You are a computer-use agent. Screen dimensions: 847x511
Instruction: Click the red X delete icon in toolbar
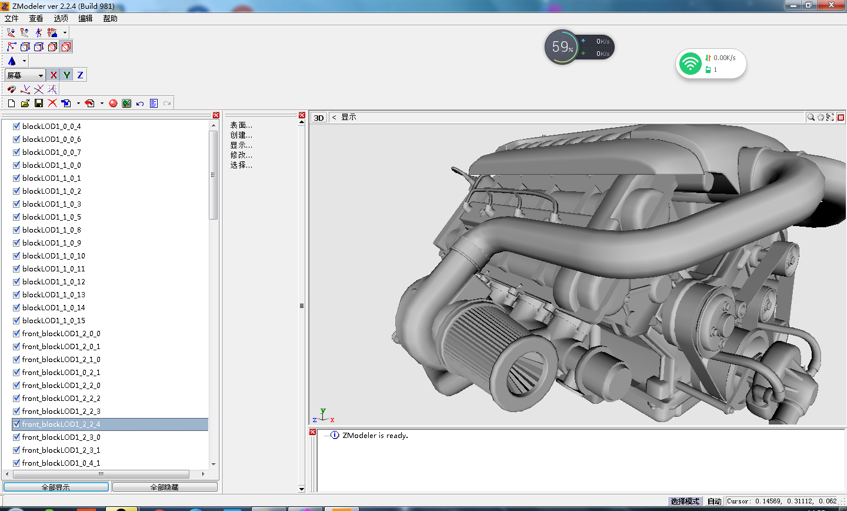click(x=52, y=103)
